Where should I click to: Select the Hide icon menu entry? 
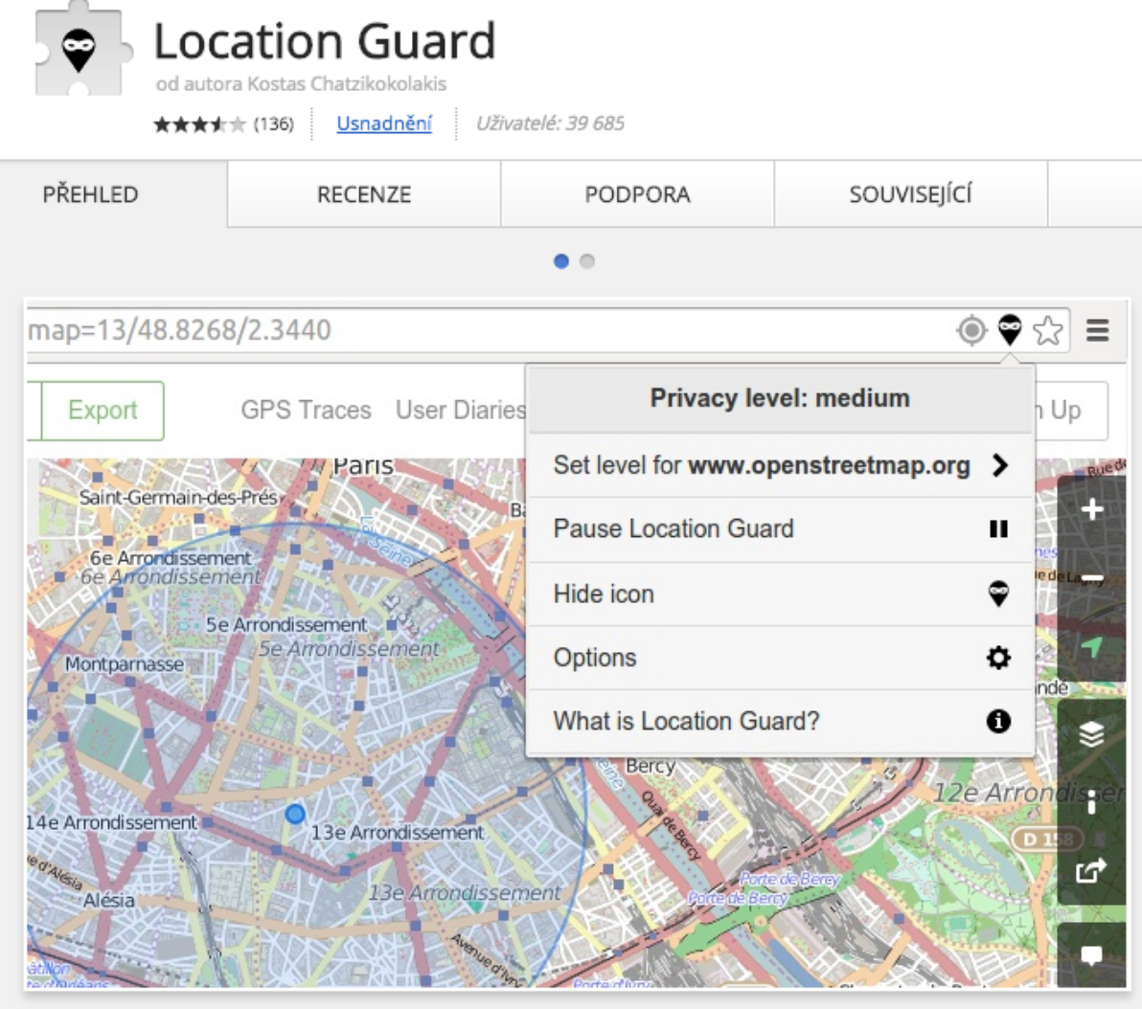(780, 594)
